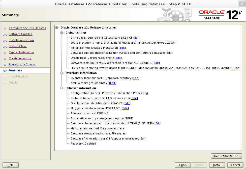Edit the Inventory location
The width and height of the screenshot is (246, 169).
[136, 78]
